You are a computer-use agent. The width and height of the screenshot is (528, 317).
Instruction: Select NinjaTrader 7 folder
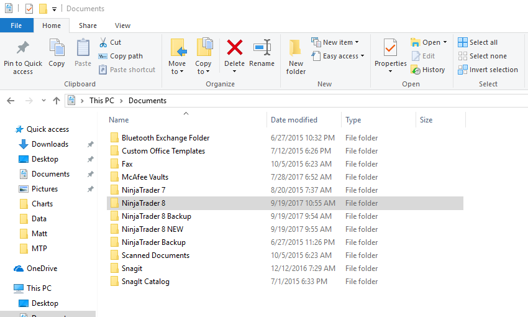click(x=143, y=190)
